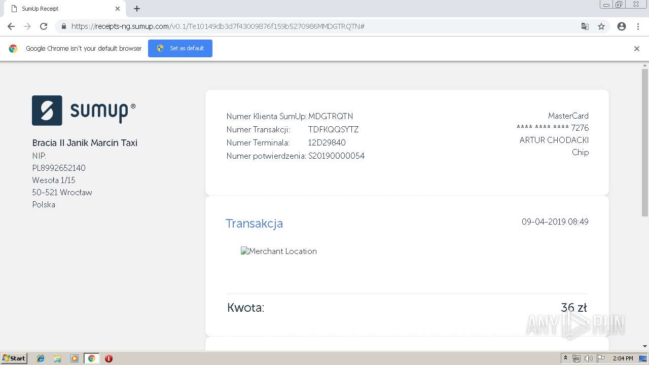Click merchant name Bracia II Janik Marcin Taxi

pyautogui.click(x=85, y=143)
